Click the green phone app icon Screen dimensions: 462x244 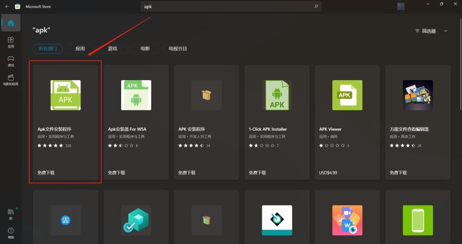(x=418, y=220)
